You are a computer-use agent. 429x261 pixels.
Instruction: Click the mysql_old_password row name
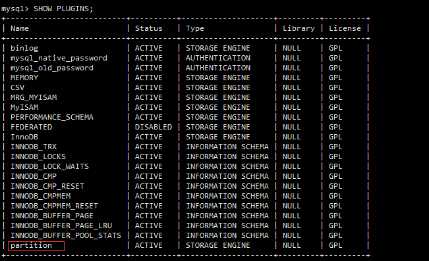click(52, 68)
